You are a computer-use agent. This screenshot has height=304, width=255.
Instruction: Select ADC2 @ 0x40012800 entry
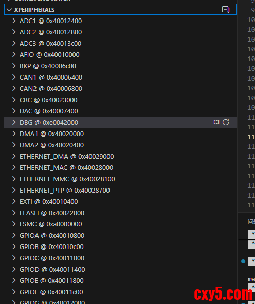click(x=120, y=32)
